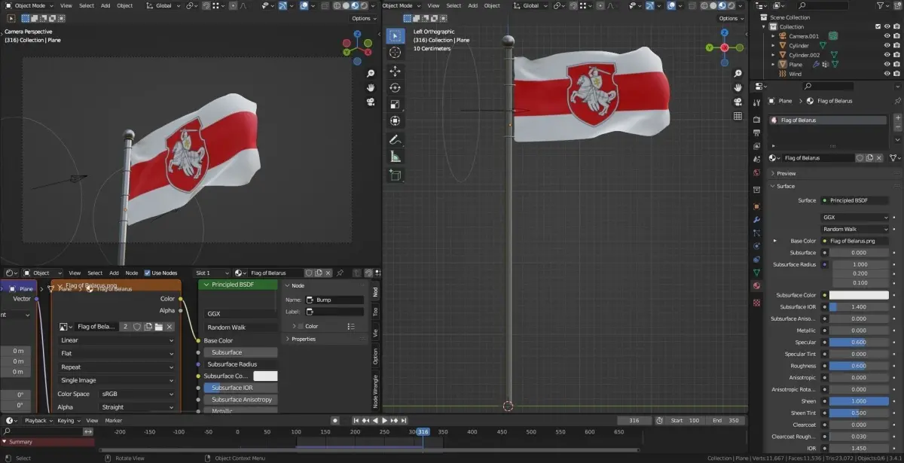Click the zoom magnifier in right viewport
Screen dimensions: 904x463
pos(738,73)
